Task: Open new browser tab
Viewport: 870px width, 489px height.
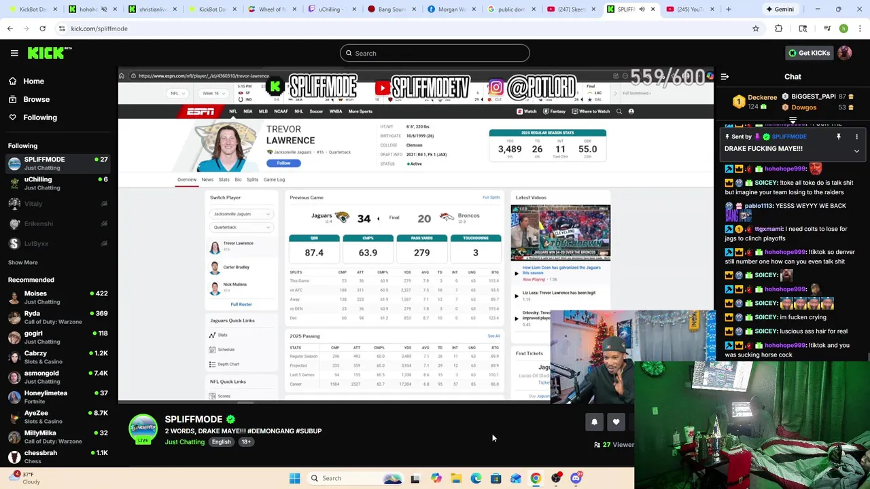Action: [728, 10]
